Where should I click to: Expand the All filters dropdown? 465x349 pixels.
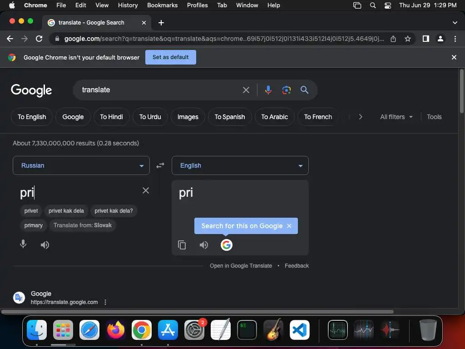coord(396,117)
